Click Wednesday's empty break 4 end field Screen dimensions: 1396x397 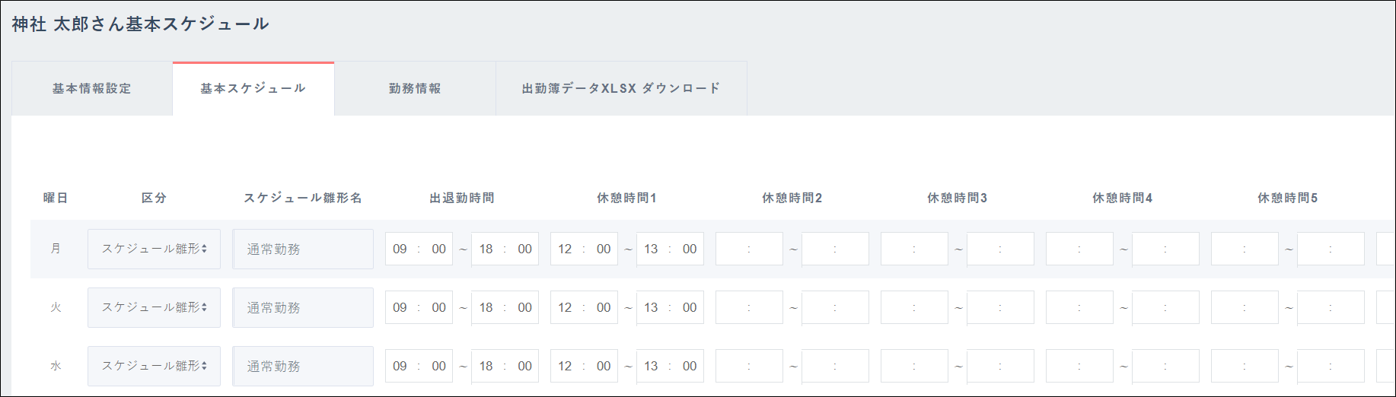[x=1165, y=366]
